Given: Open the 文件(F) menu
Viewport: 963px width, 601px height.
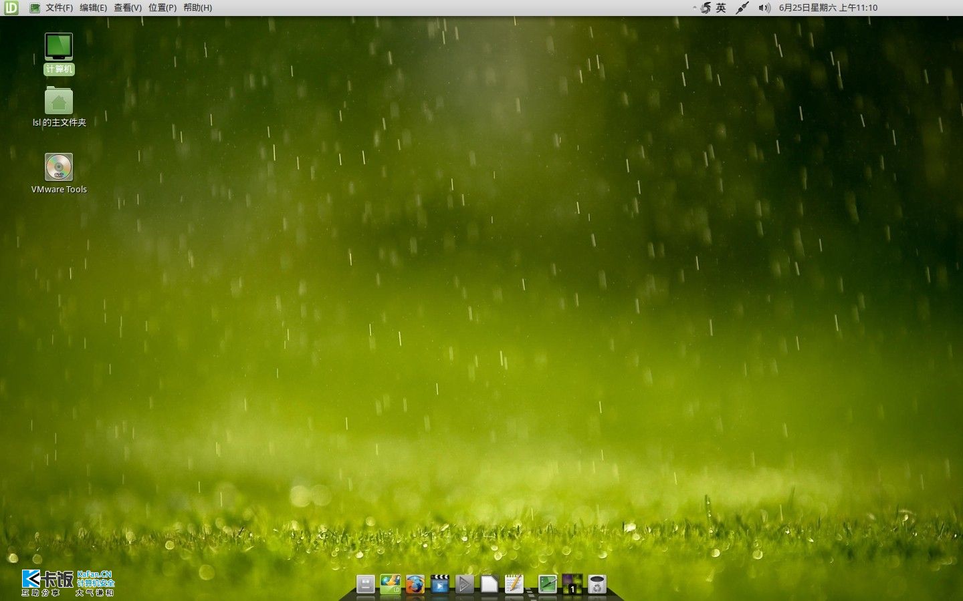Looking at the screenshot, I should pyautogui.click(x=59, y=8).
